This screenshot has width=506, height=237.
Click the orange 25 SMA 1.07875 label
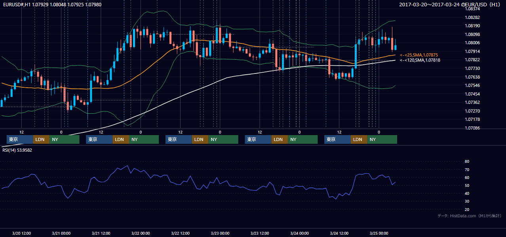point(419,55)
